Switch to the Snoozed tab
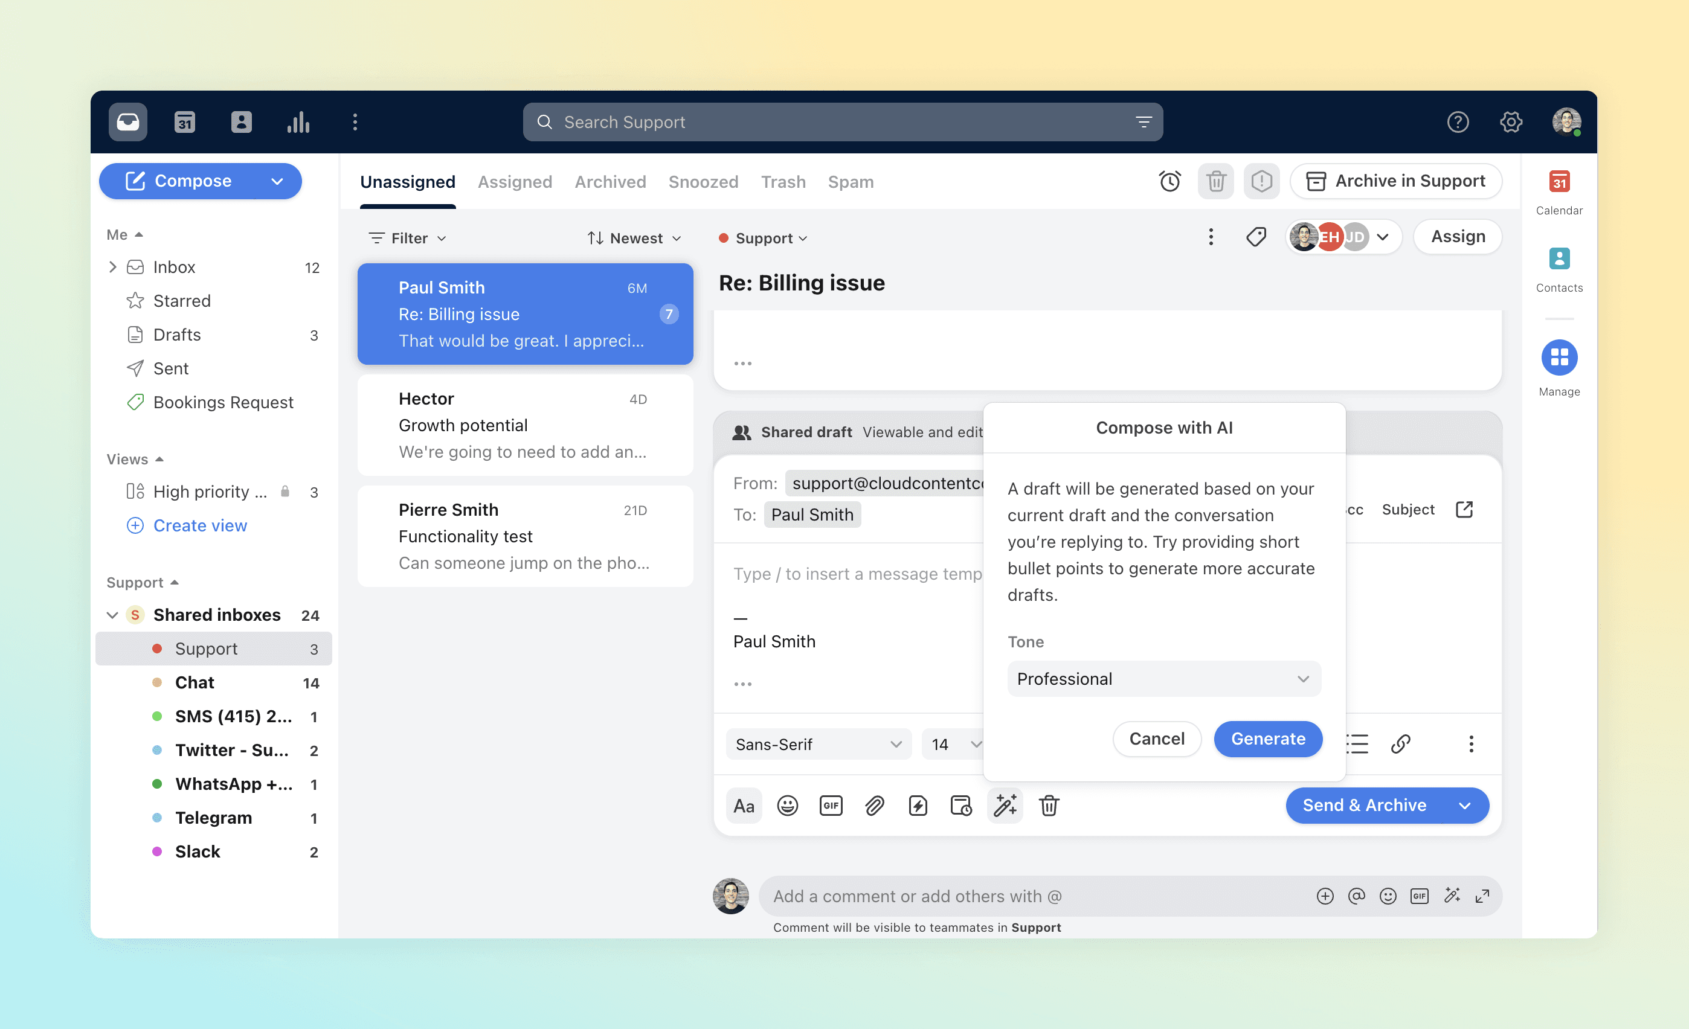Viewport: 1689px width, 1029px height. (703, 182)
